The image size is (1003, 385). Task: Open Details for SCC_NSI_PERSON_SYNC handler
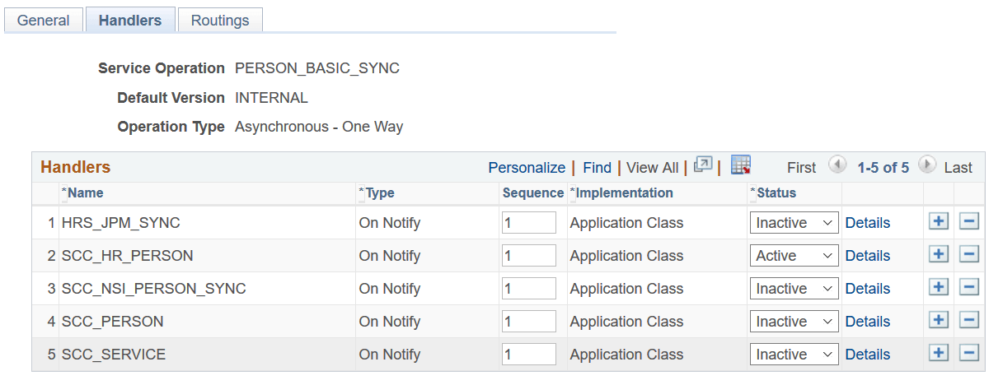point(868,289)
